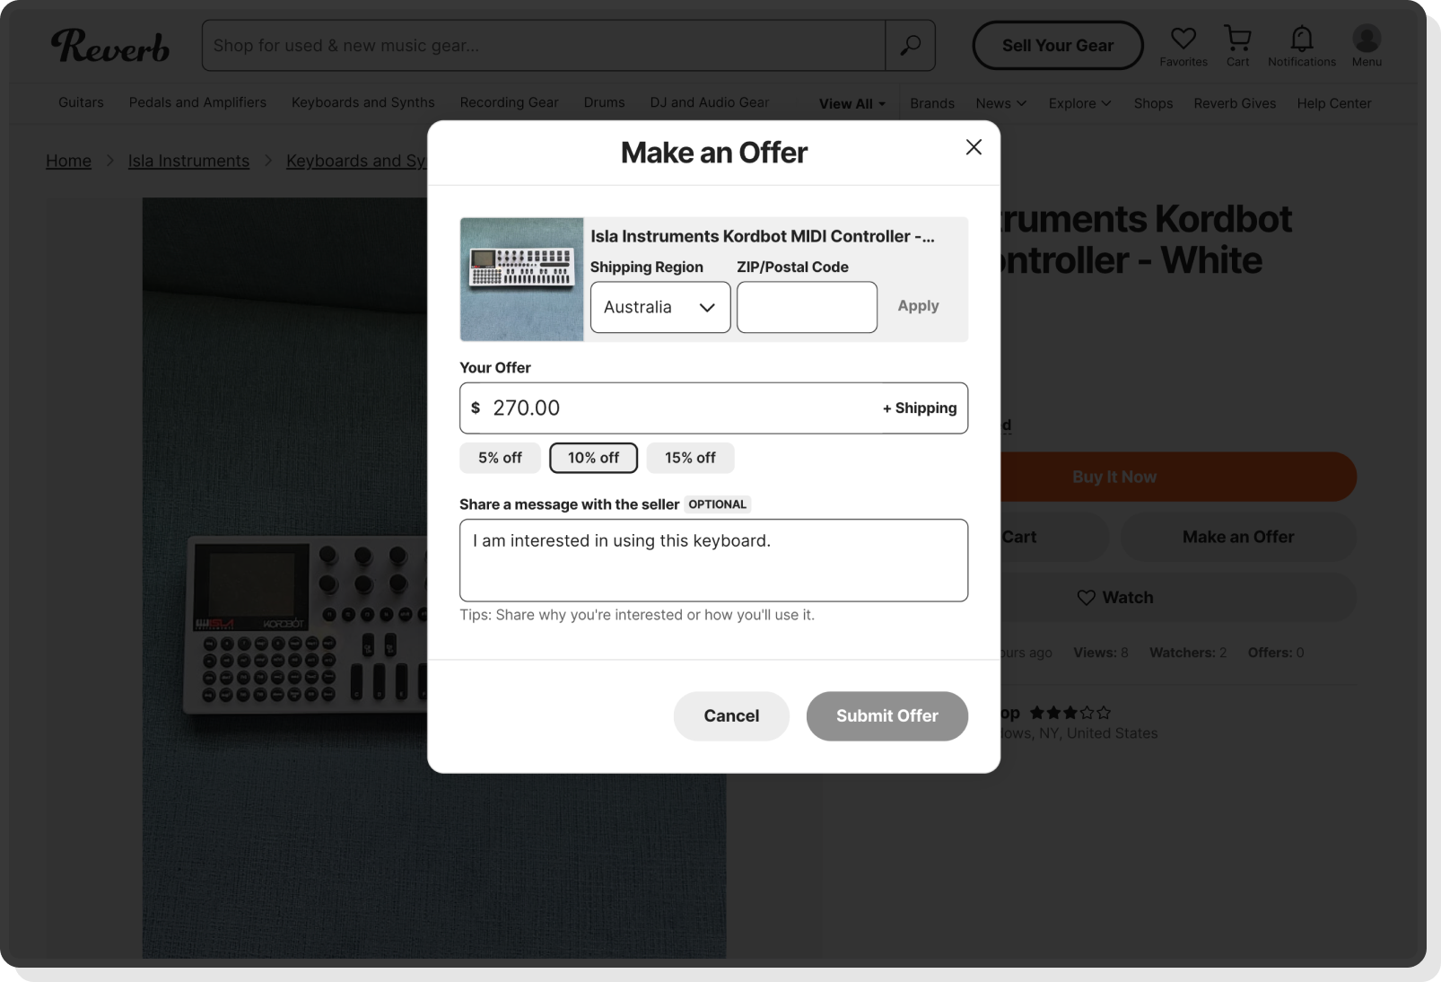This screenshot has height=982, width=1441.
Task: Click the Watch heart button
Action: point(1114,598)
